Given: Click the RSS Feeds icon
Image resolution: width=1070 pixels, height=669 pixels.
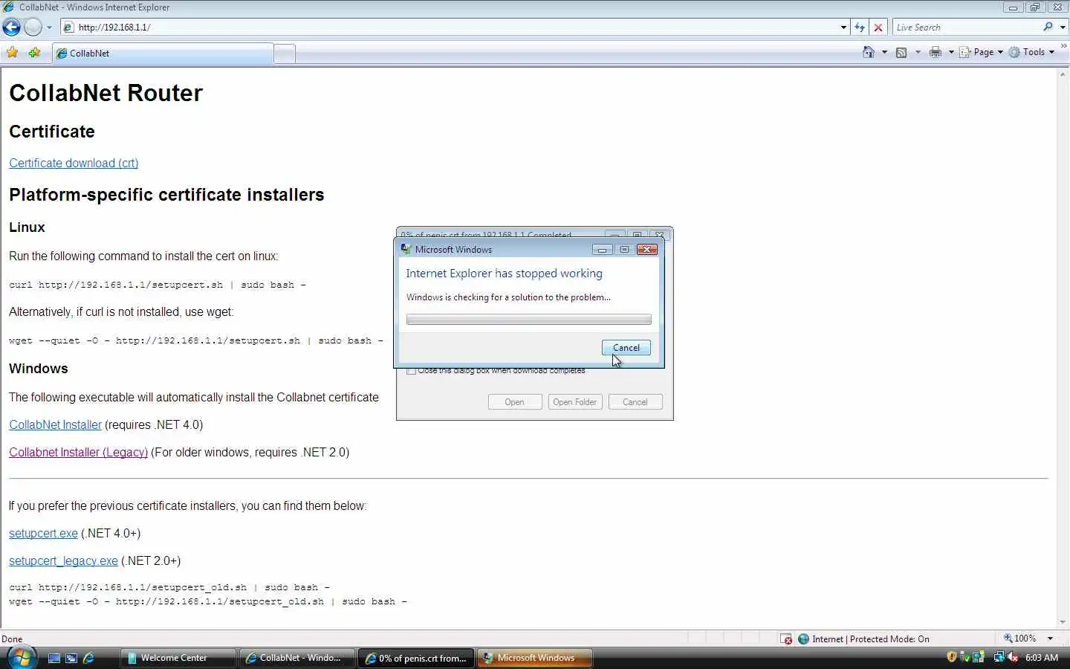Looking at the screenshot, I should pyautogui.click(x=901, y=52).
